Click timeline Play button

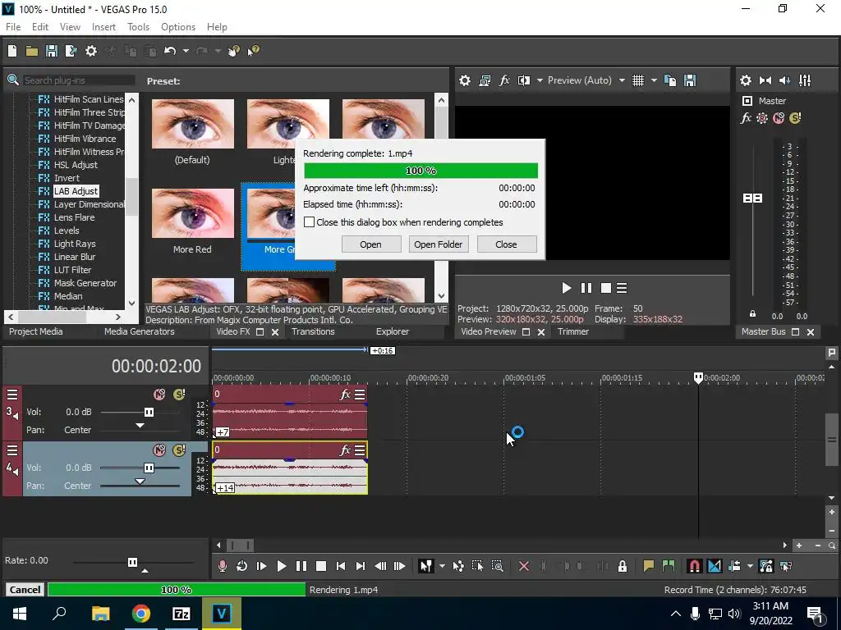[281, 566]
